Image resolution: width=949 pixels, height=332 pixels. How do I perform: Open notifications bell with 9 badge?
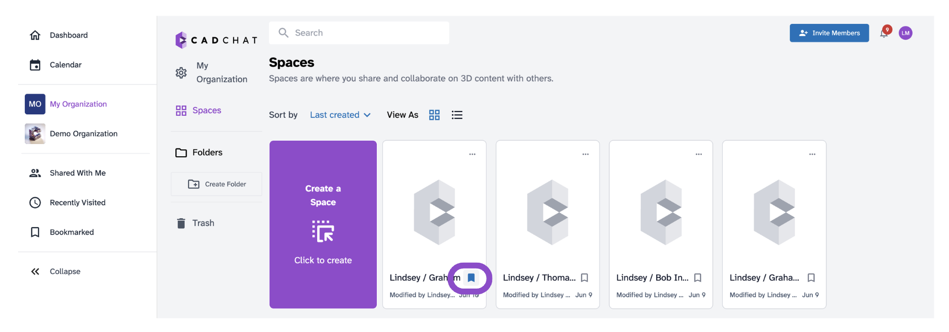click(884, 33)
